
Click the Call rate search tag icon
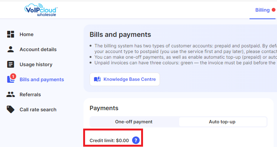(x=11, y=109)
